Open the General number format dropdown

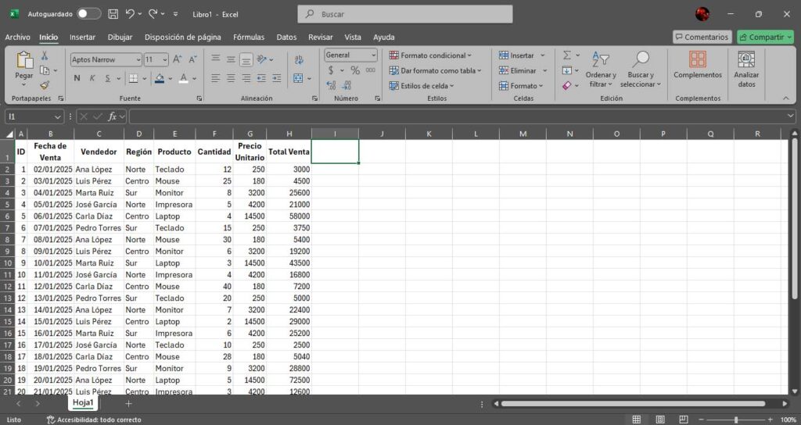[x=373, y=55]
